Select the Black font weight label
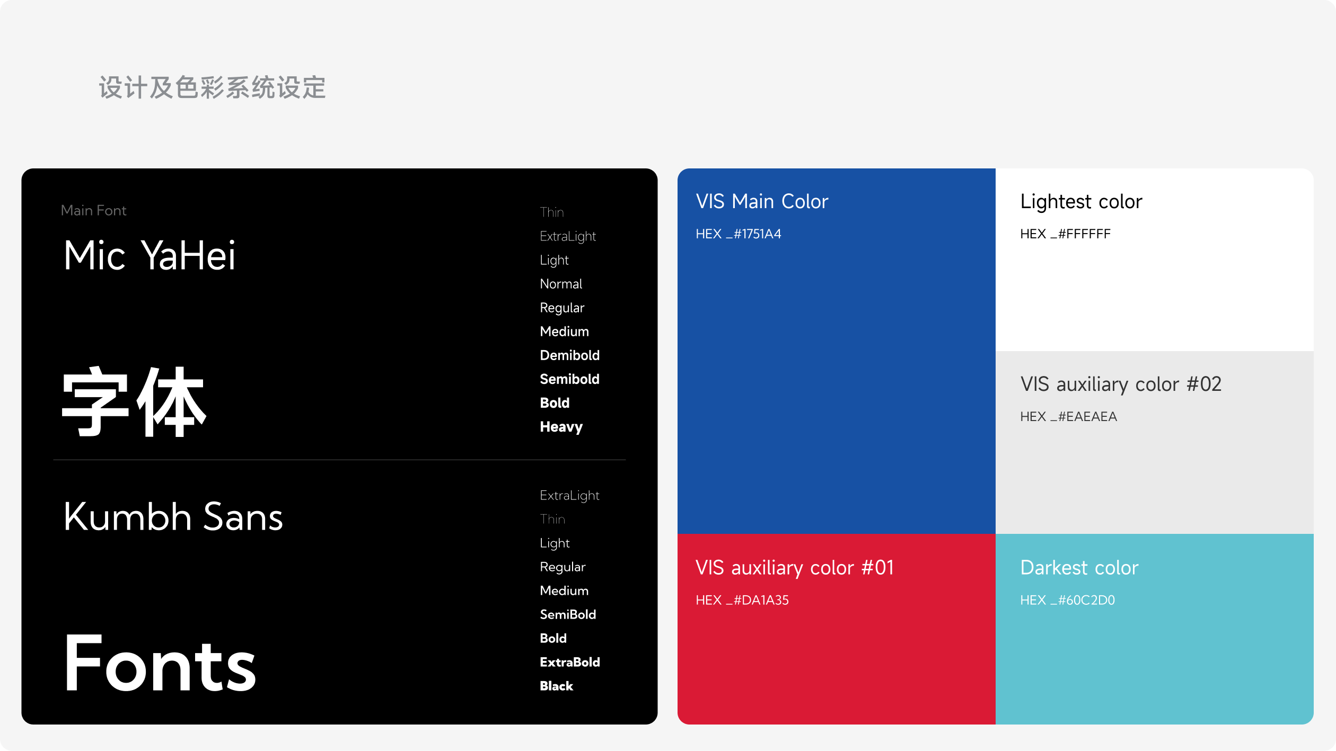 pyautogui.click(x=556, y=686)
